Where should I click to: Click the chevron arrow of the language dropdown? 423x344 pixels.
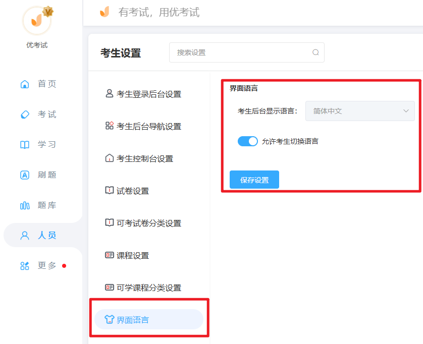(x=406, y=111)
